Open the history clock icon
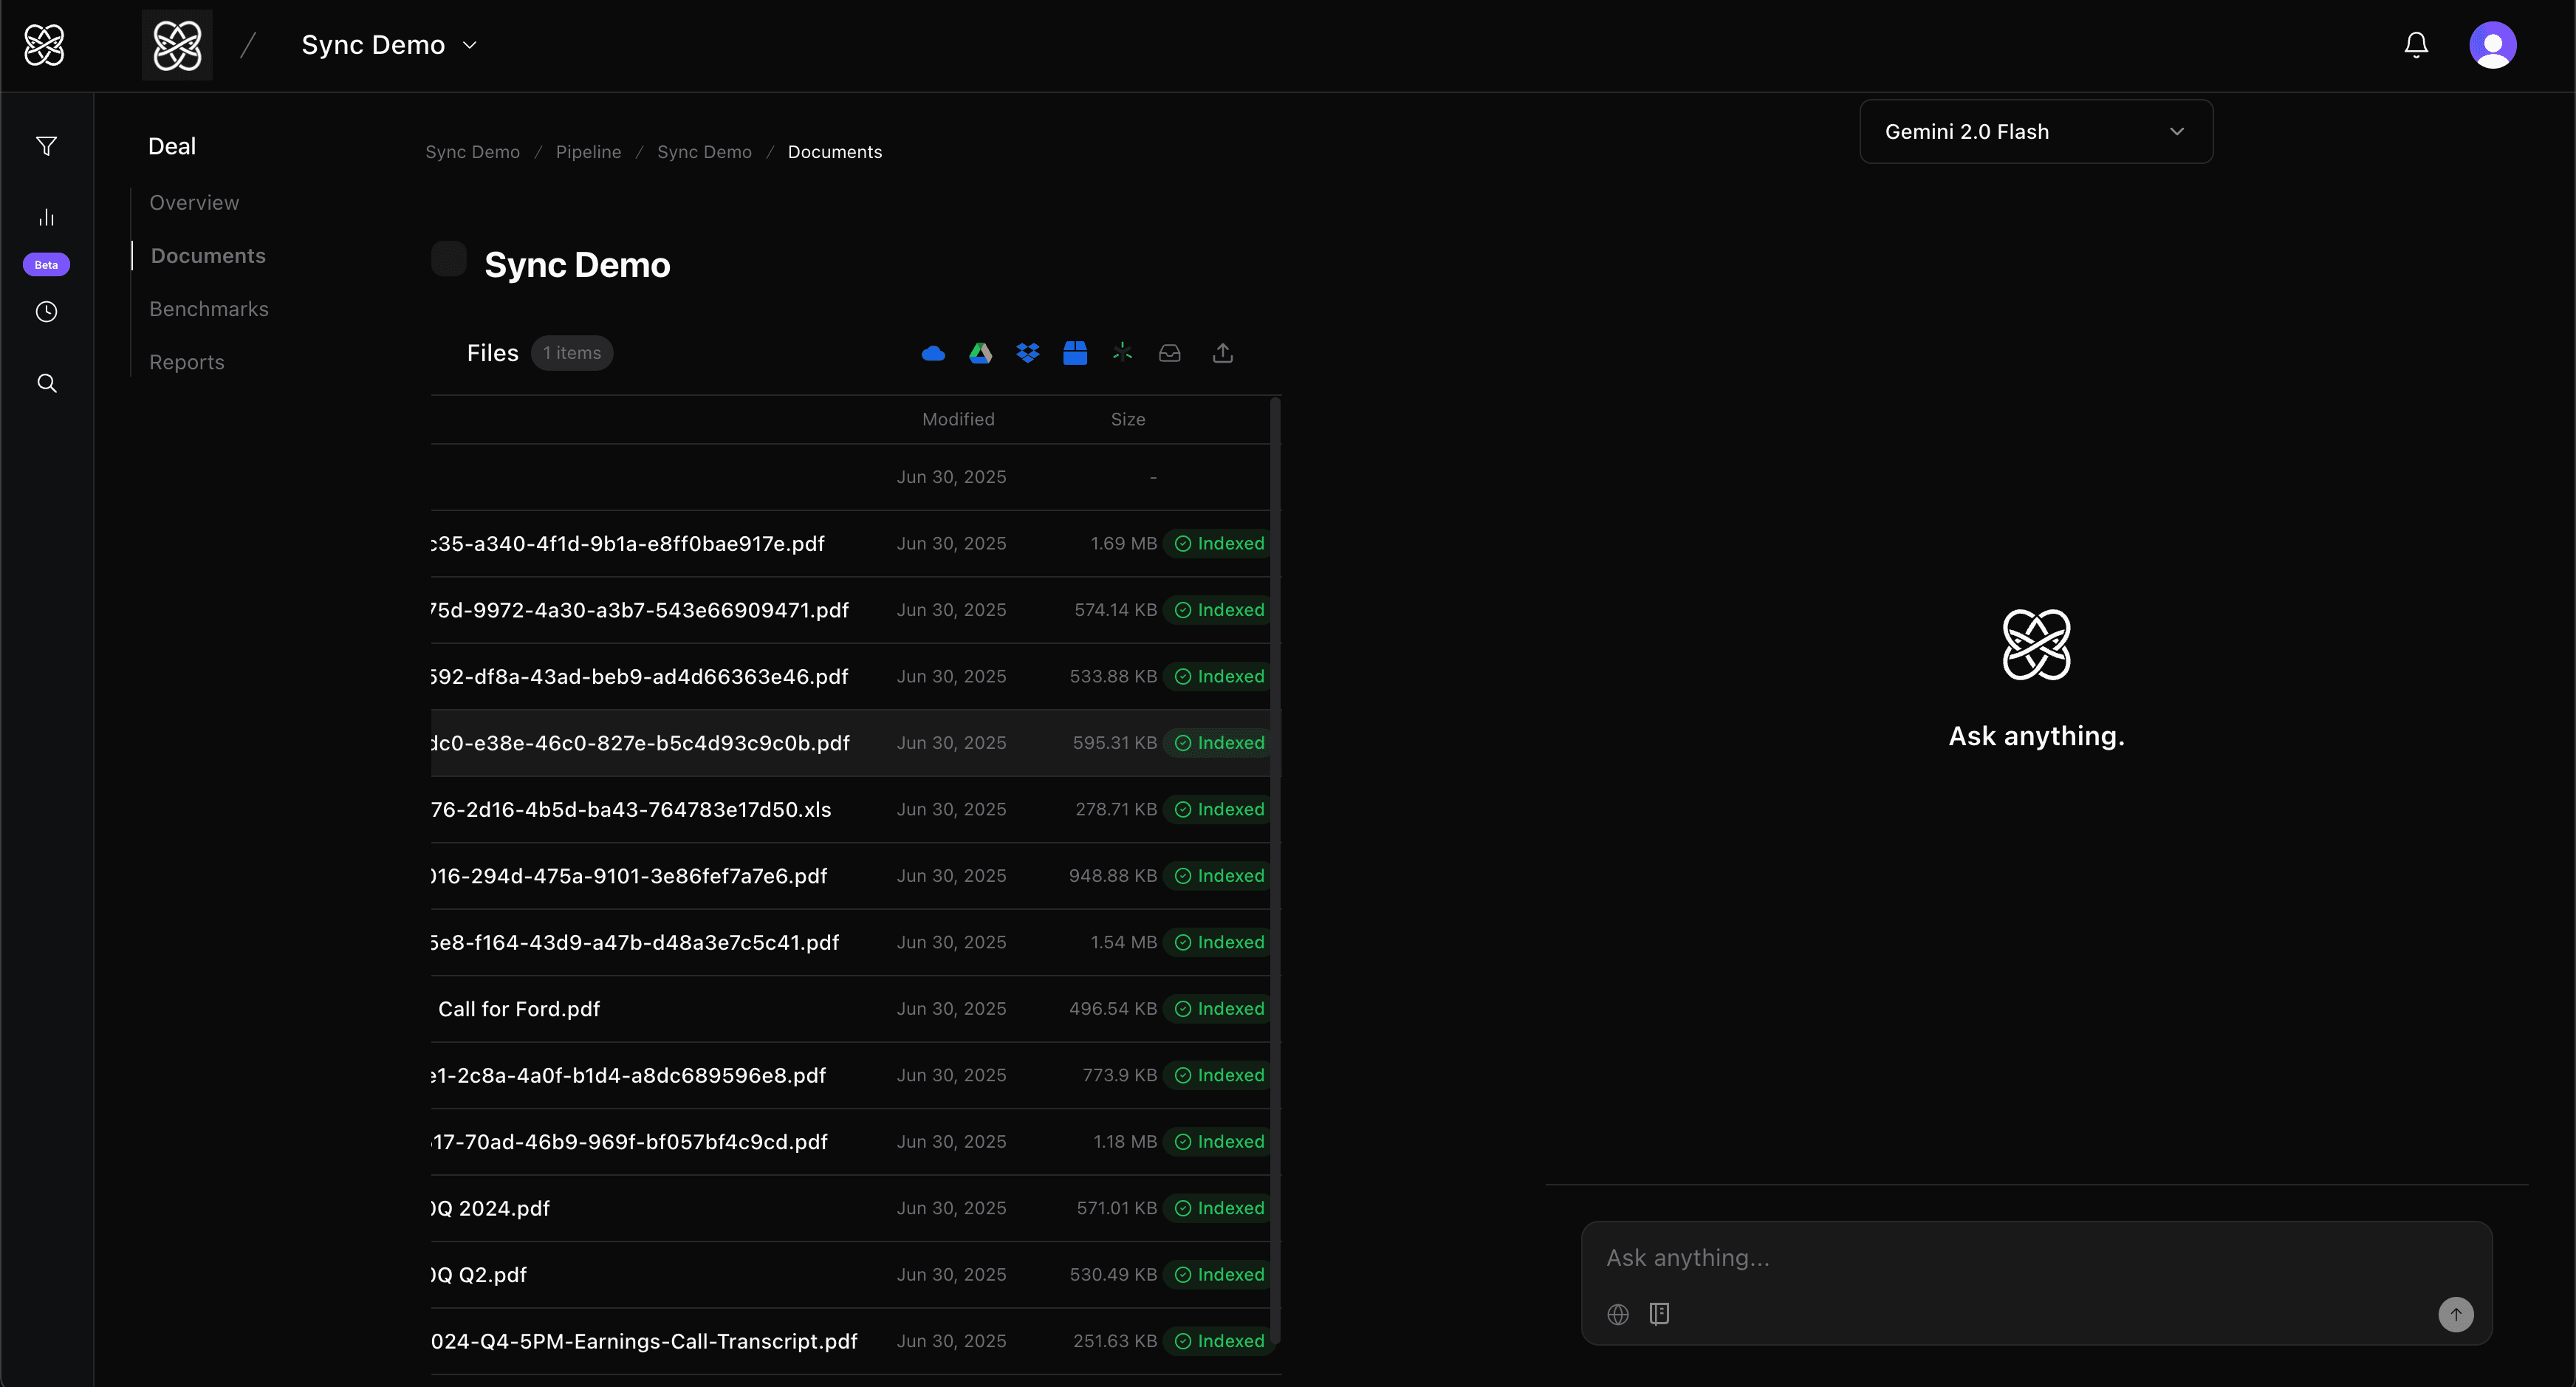2576x1387 pixels. [46, 312]
